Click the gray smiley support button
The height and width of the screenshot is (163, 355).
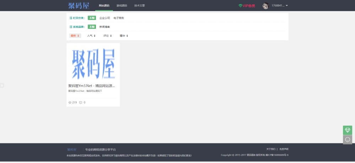click(347, 140)
